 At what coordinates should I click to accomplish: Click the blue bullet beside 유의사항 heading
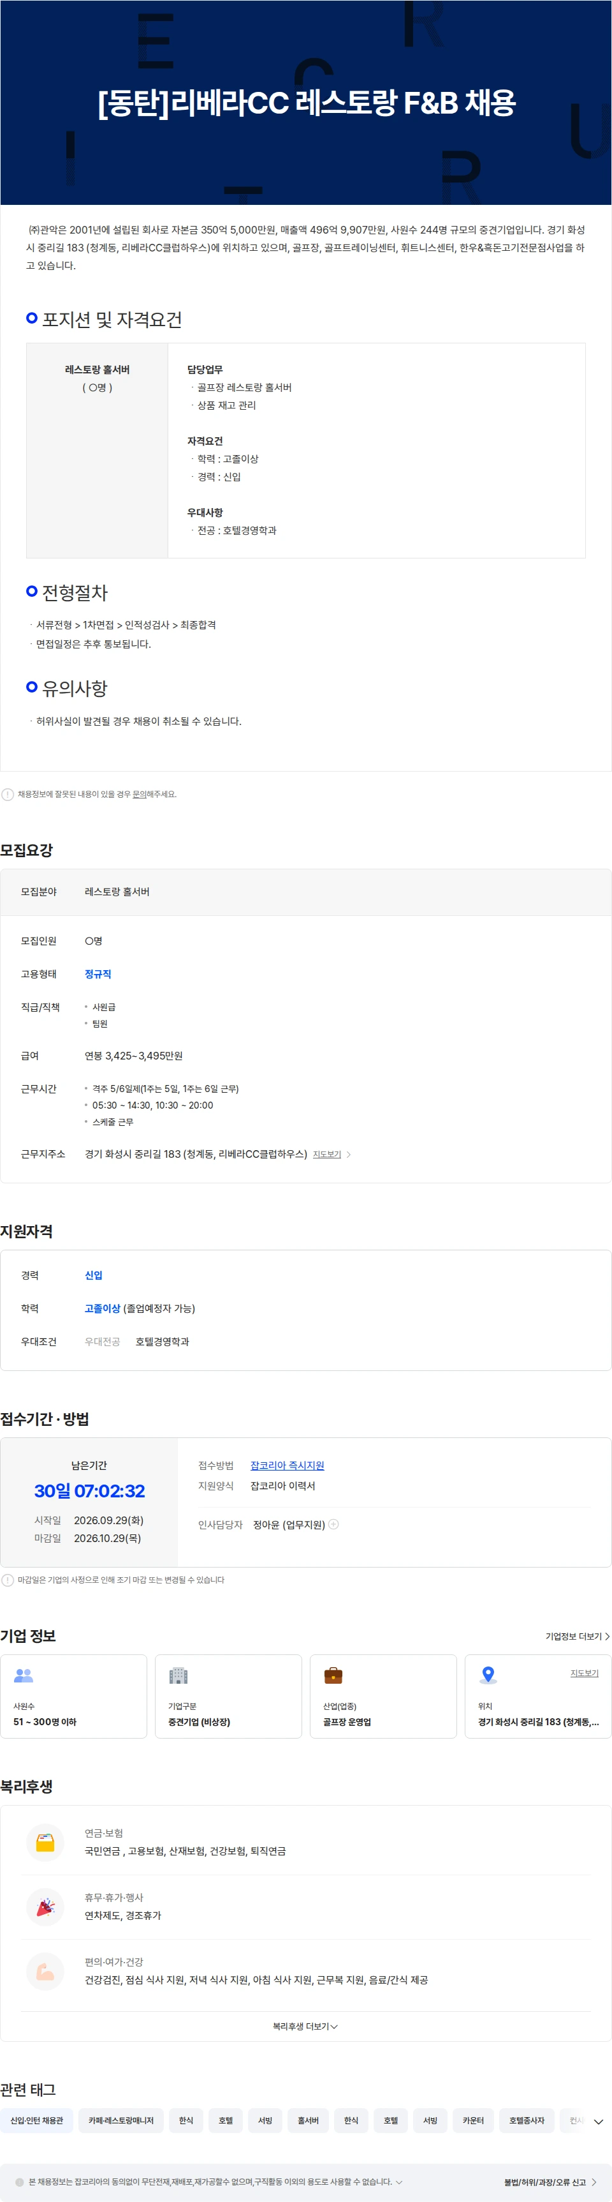(x=32, y=686)
